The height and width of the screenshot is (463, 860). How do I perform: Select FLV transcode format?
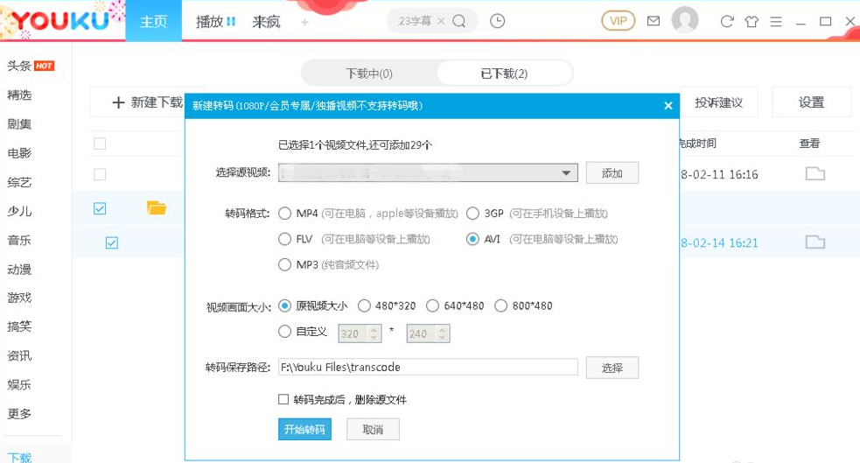pyautogui.click(x=284, y=239)
